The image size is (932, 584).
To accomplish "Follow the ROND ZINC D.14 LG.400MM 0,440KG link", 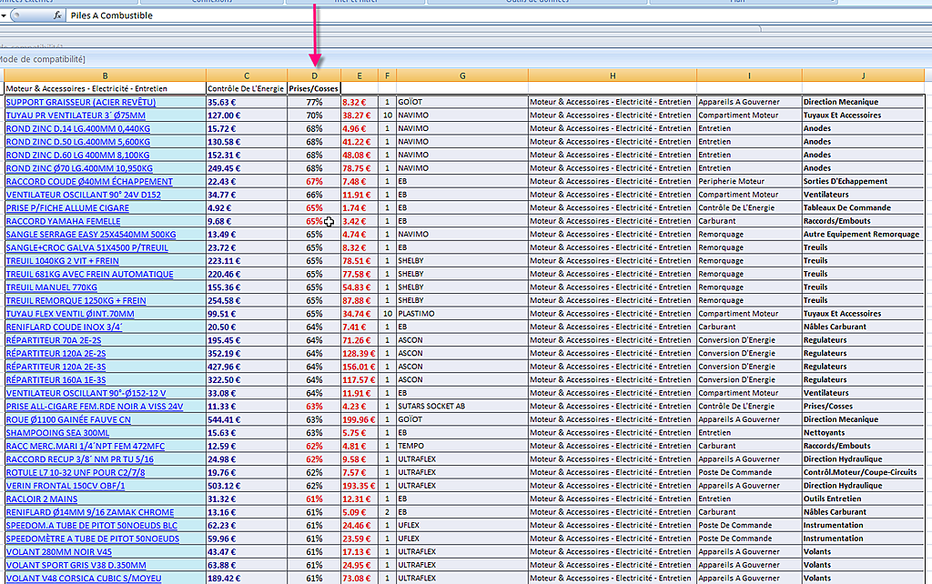I will click(x=78, y=128).
